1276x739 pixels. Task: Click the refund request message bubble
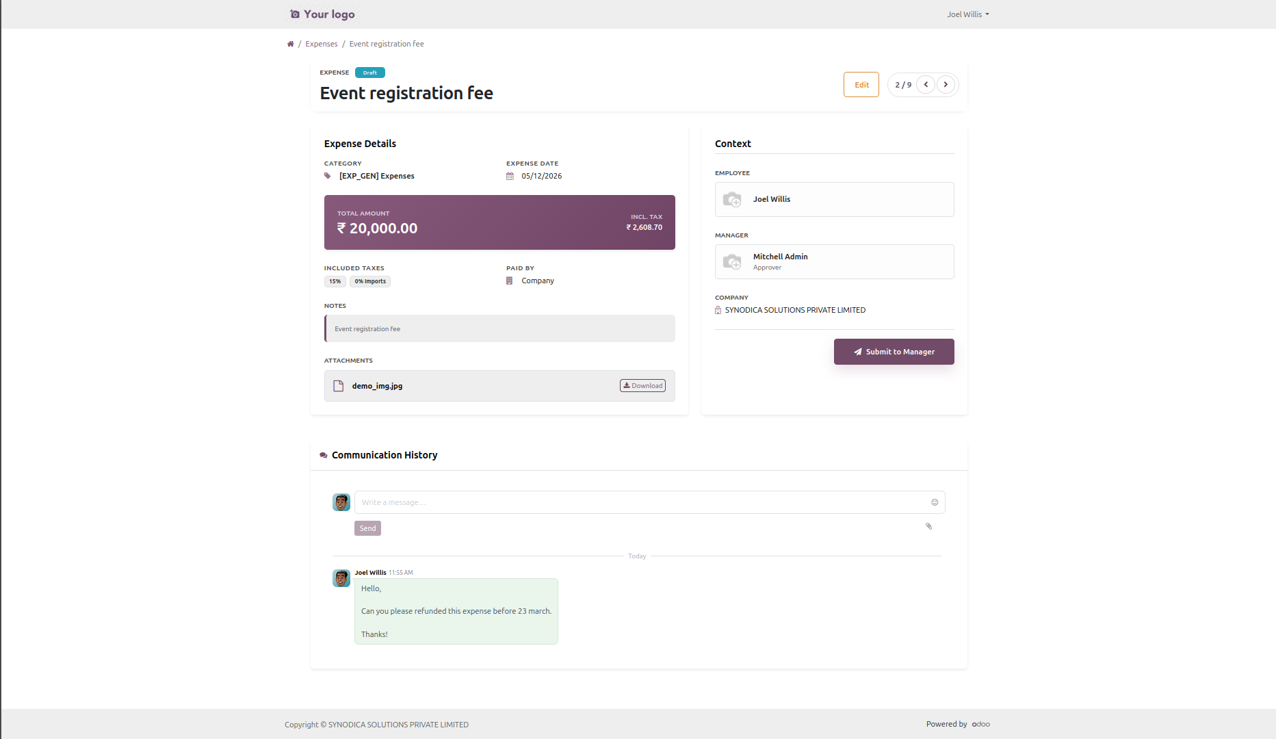coord(456,611)
